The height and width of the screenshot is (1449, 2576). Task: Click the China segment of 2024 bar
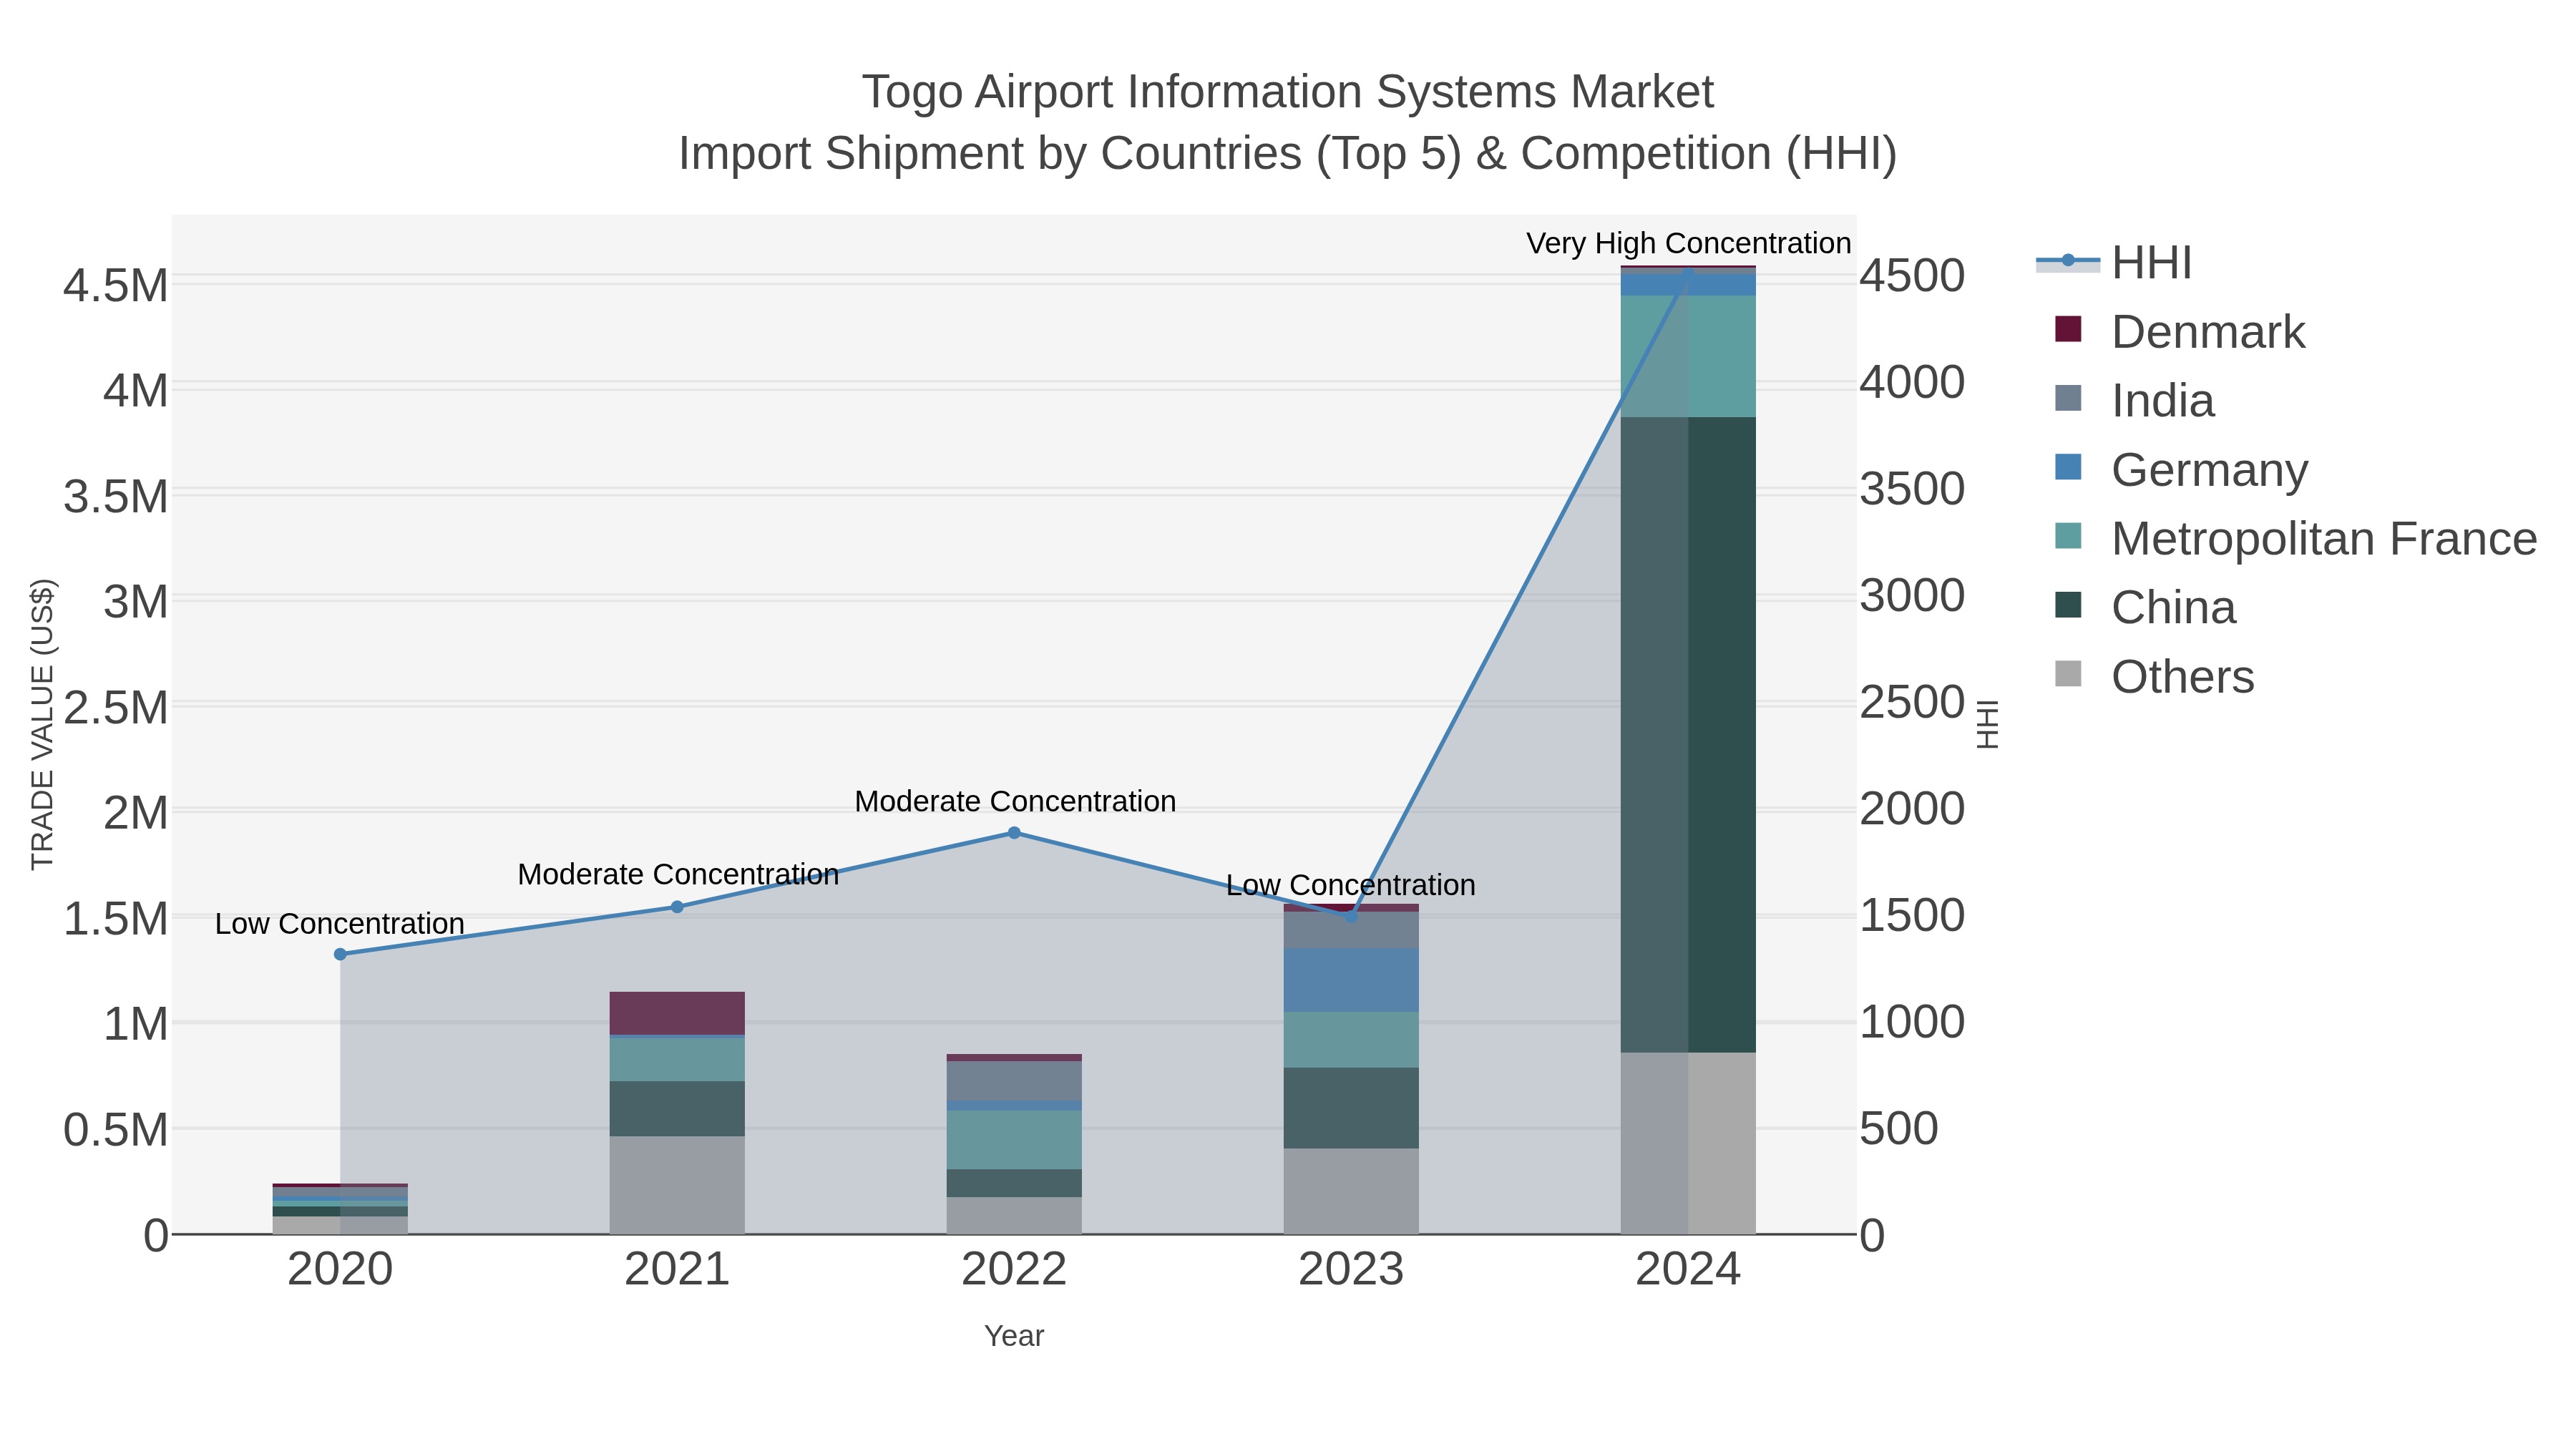pos(1688,735)
